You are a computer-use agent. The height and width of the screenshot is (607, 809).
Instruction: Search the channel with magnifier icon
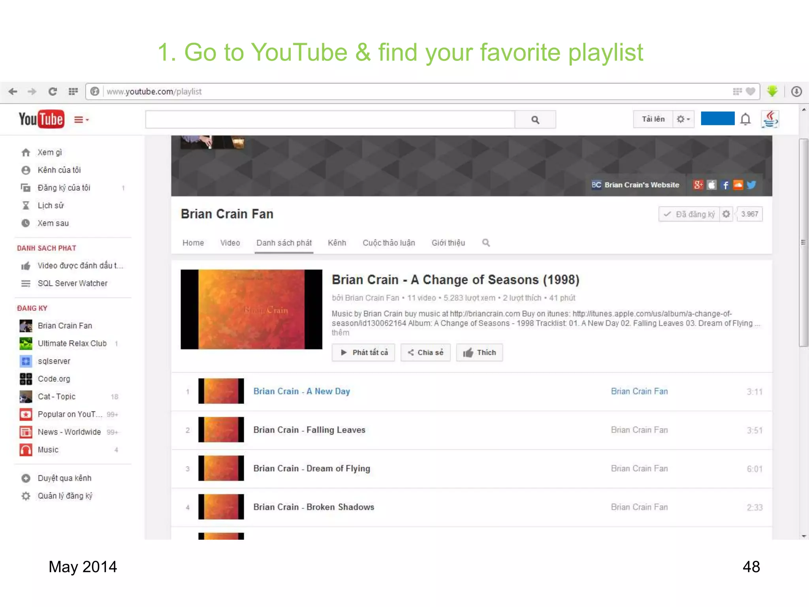point(486,243)
